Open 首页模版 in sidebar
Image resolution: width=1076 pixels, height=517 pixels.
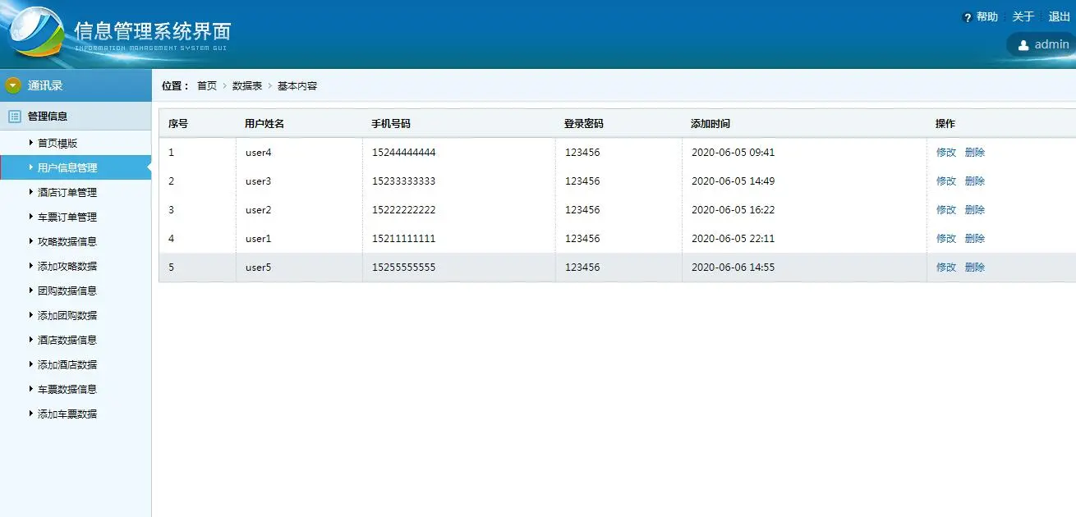pyautogui.click(x=57, y=143)
